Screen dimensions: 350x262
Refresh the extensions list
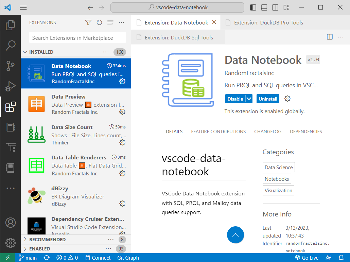[99, 22]
